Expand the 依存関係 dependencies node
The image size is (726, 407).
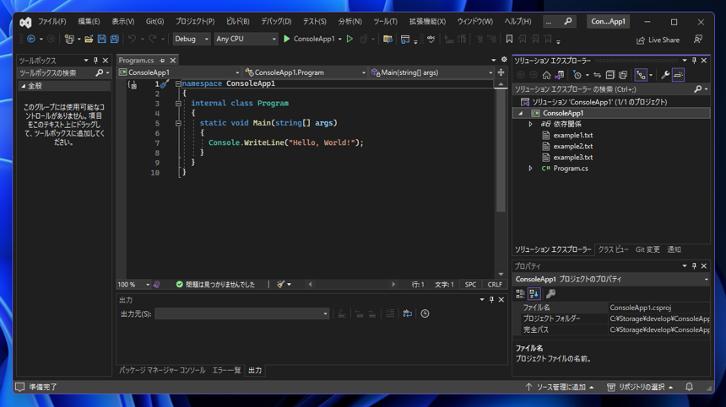pyautogui.click(x=531, y=124)
